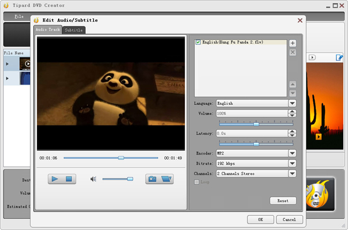Click the video seek bar handle

tap(121, 158)
